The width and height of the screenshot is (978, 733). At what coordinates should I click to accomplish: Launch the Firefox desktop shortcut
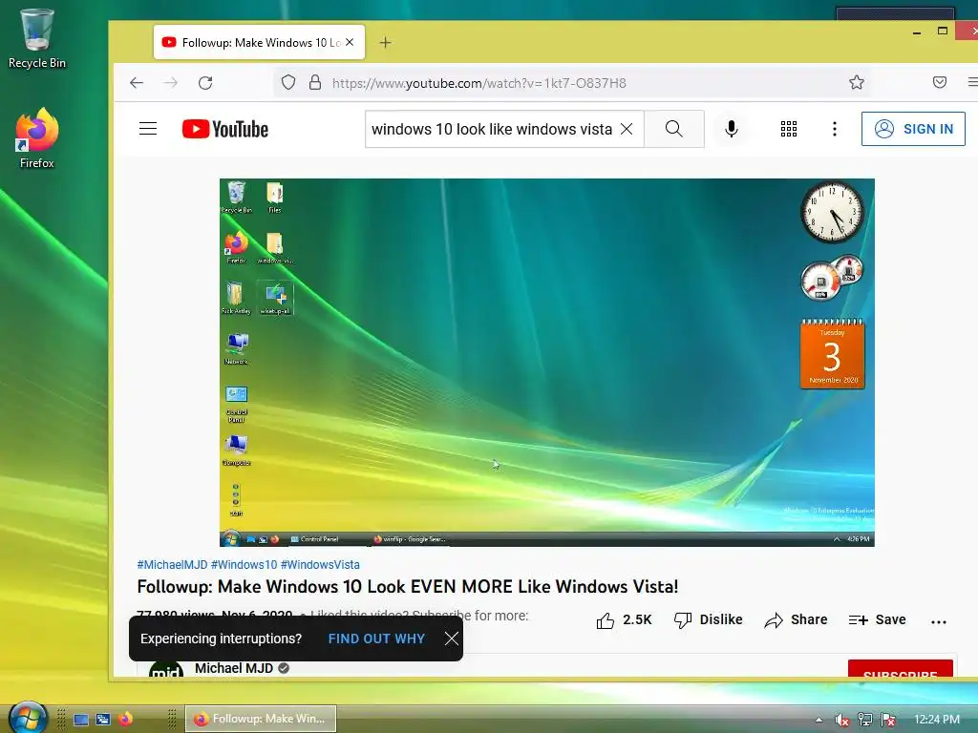pos(37,137)
